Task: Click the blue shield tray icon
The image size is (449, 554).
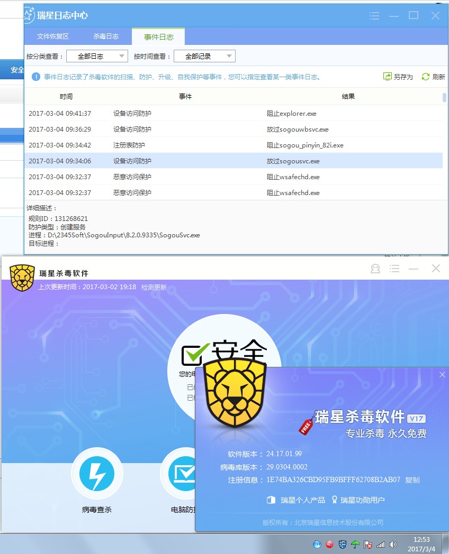Action: click(x=342, y=544)
